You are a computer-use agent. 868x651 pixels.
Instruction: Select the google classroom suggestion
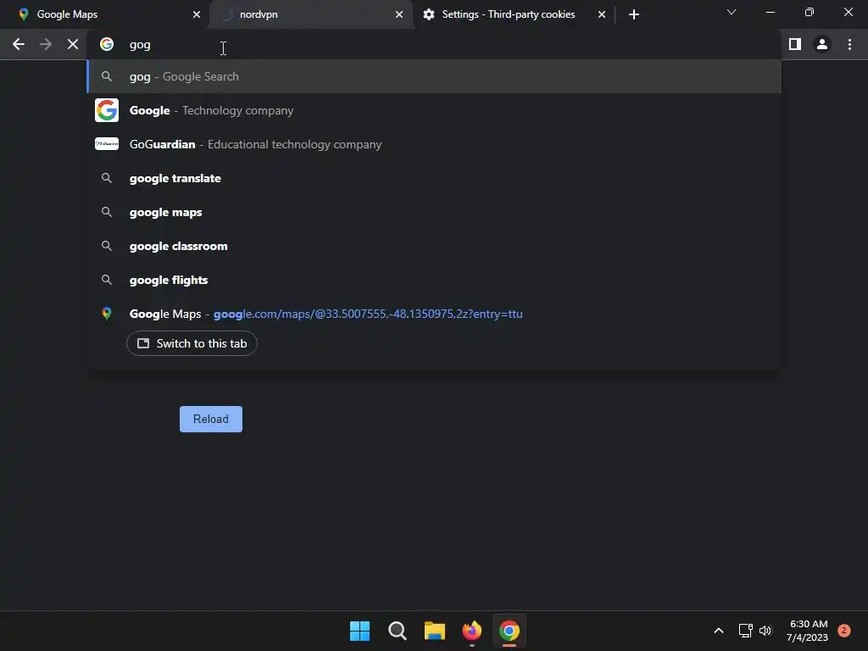[x=435, y=246]
